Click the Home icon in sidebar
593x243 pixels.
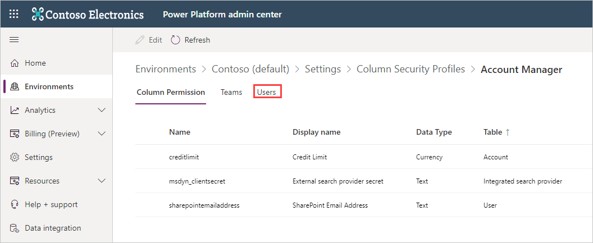pos(15,63)
